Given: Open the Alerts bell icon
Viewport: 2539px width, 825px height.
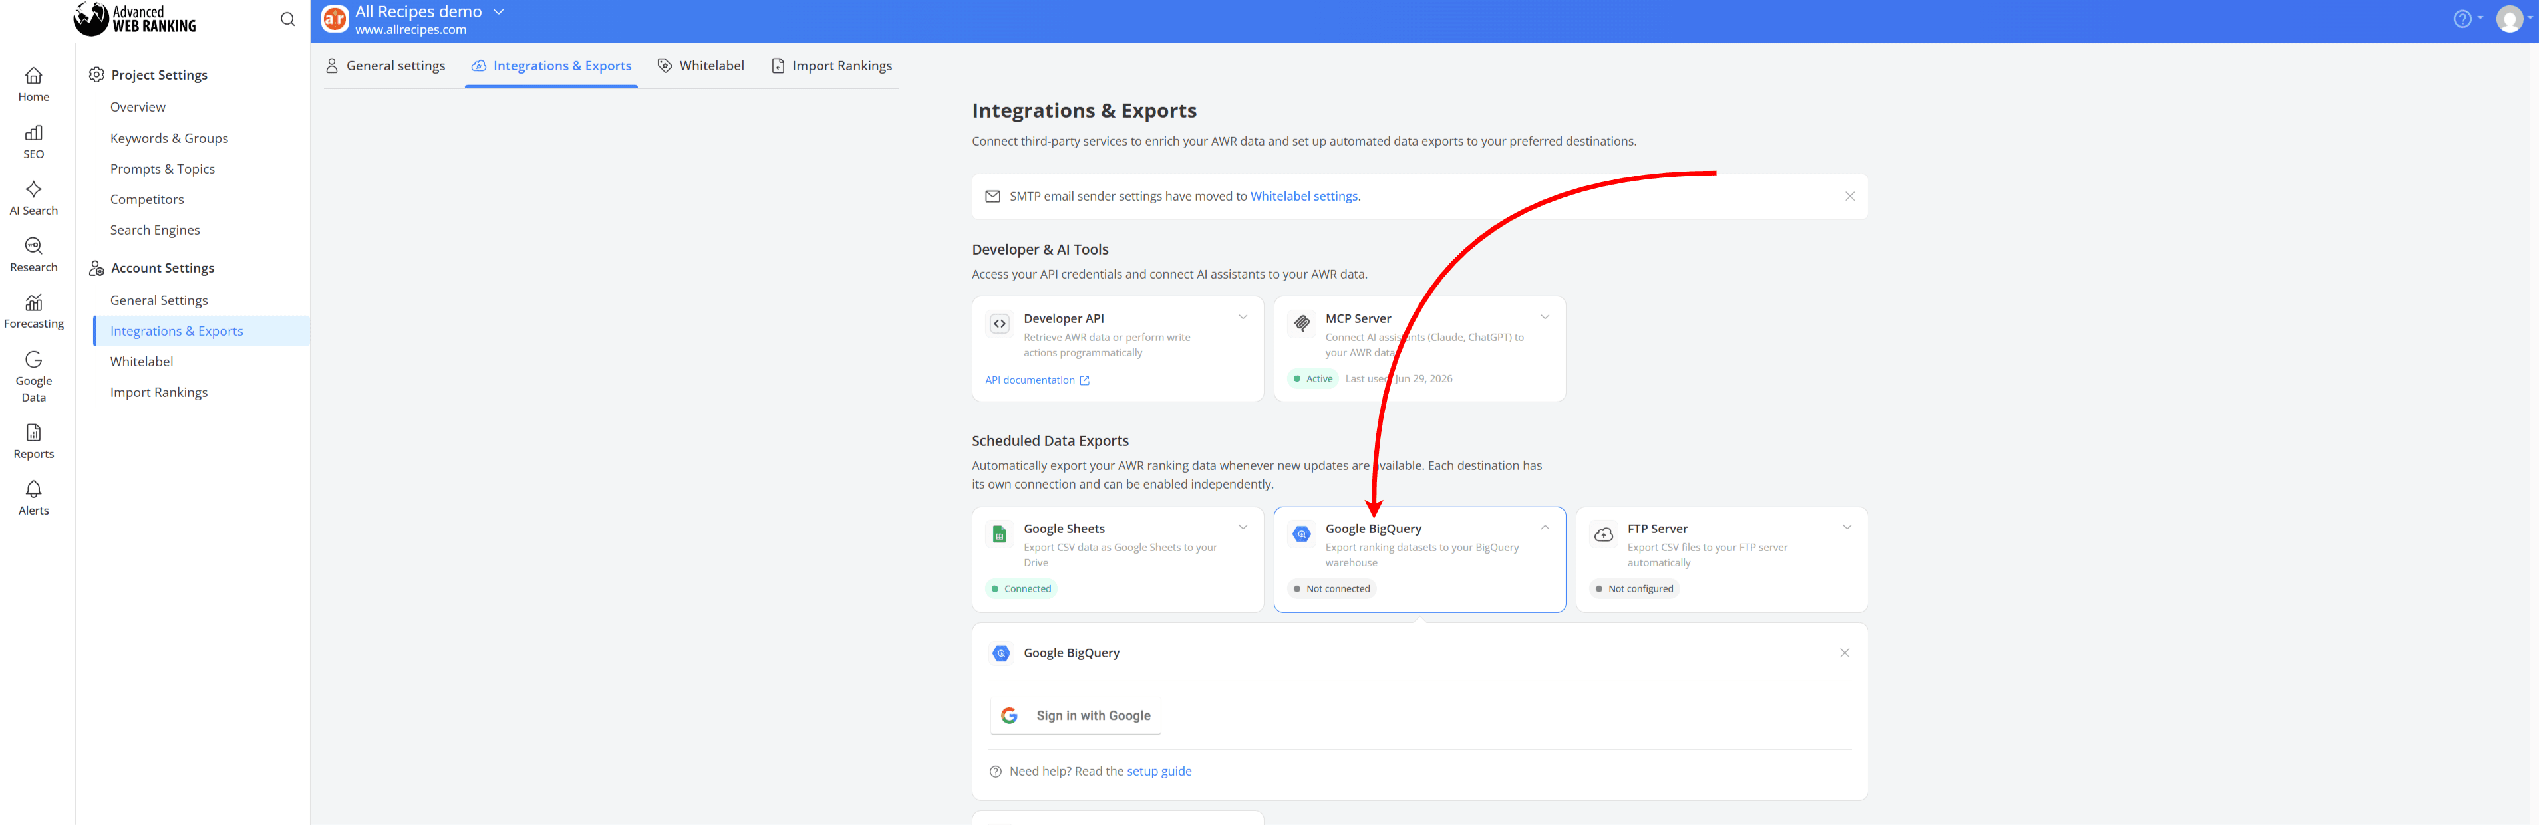Looking at the screenshot, I should (x=33, y=489).
